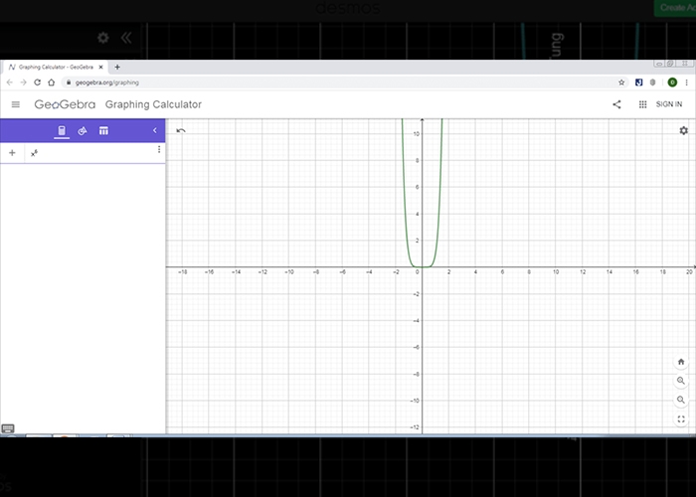Select the x⁶ expression in the input row

click(35, 153)
